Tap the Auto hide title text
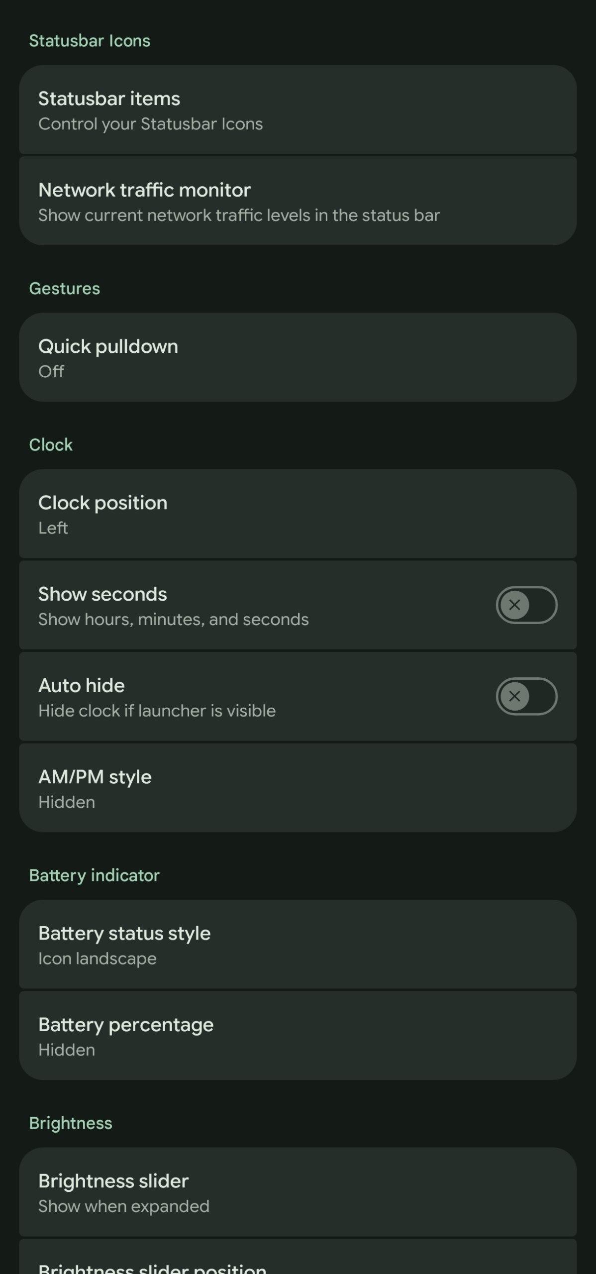Screen dimensions: 596x1274 click(x=82, y=686)
